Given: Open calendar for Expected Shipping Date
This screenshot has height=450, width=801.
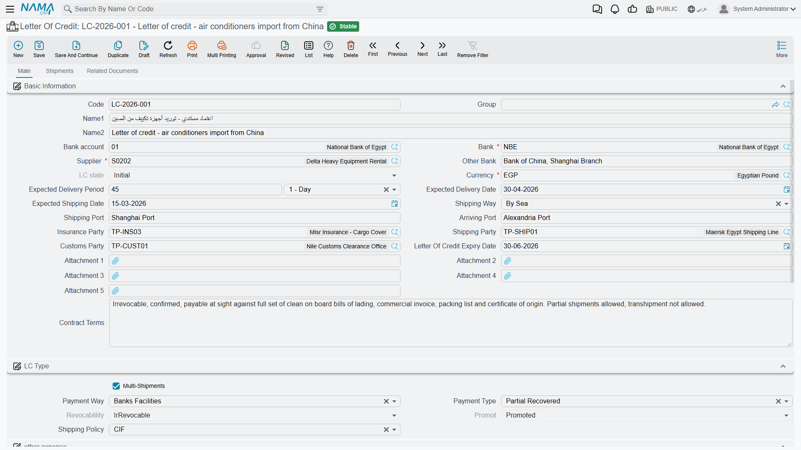Looking at the screenshot, I should (395, 204).
